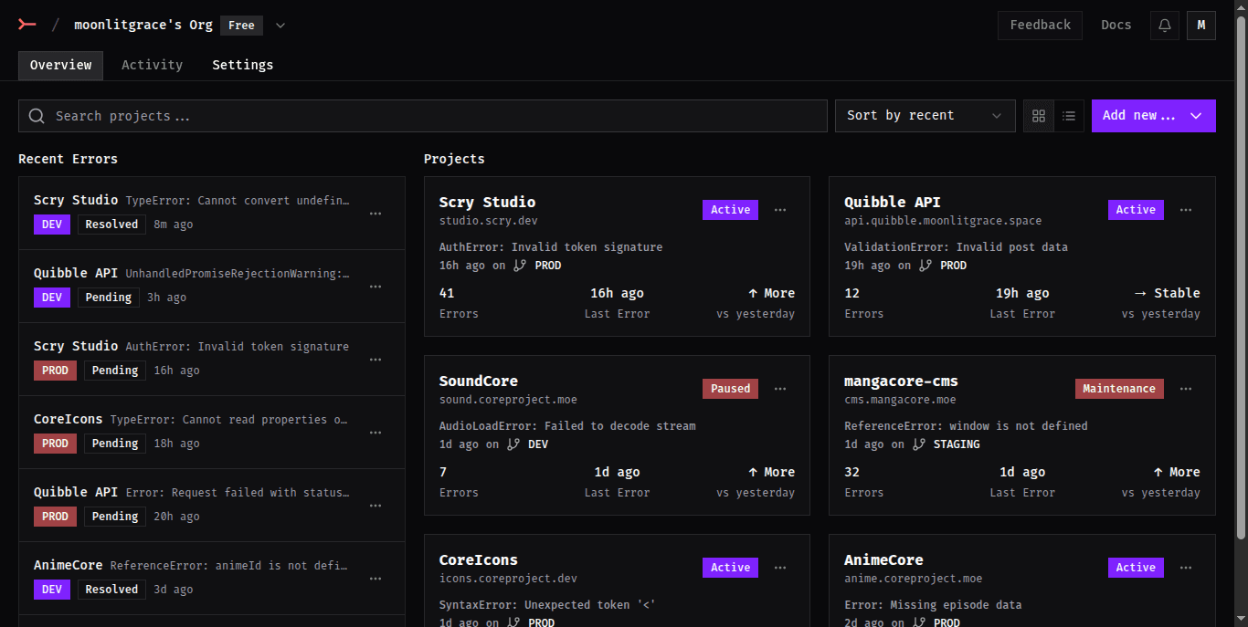Click the More trend arrow on SoundCore card

pos(753,472)
